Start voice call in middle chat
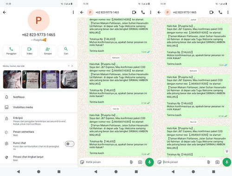This screenshot has width=232, height=176. coord(143,13)
